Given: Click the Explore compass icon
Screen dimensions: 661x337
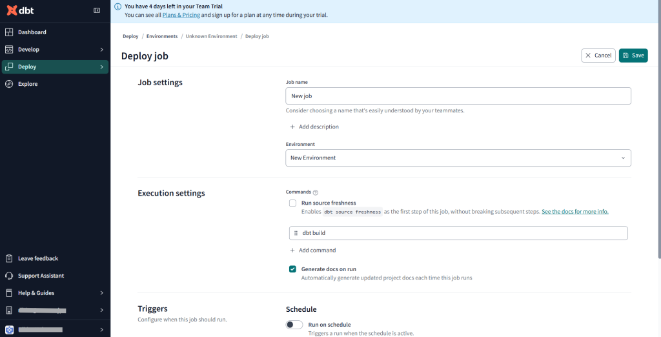Looking at the screenshot, I should 9,84.
